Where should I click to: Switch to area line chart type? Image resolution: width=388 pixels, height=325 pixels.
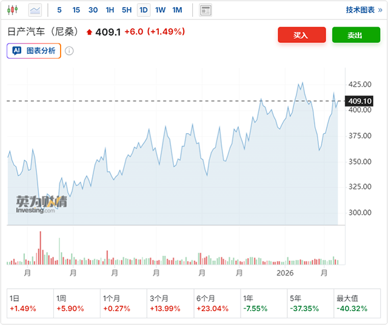coord(35,10)
